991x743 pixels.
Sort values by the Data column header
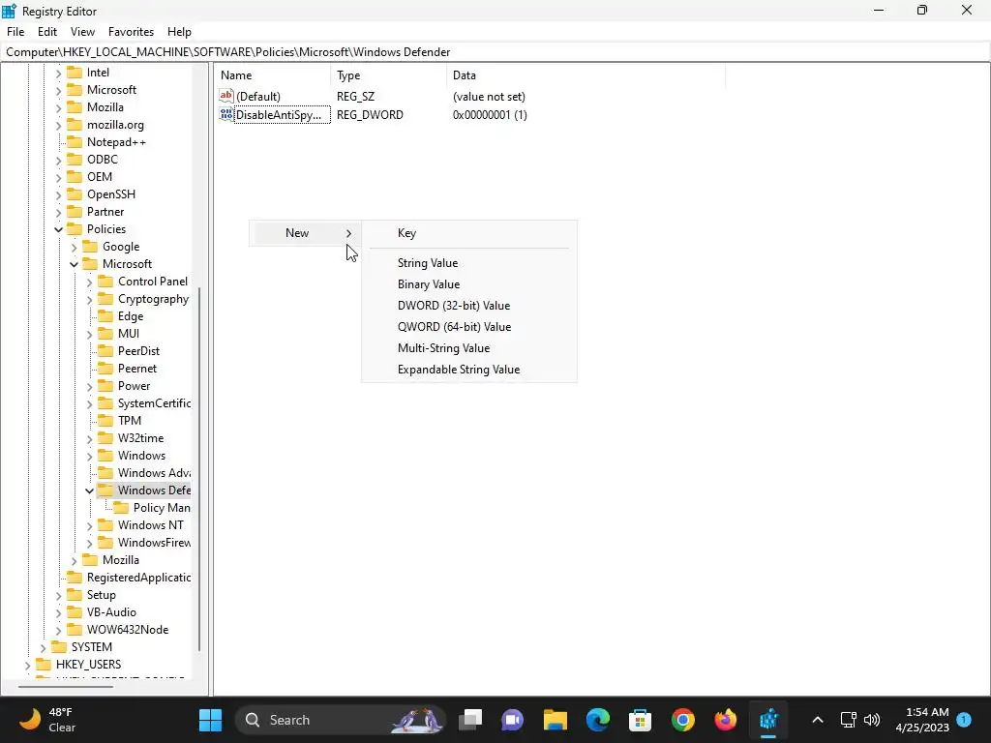click(586, 75)
